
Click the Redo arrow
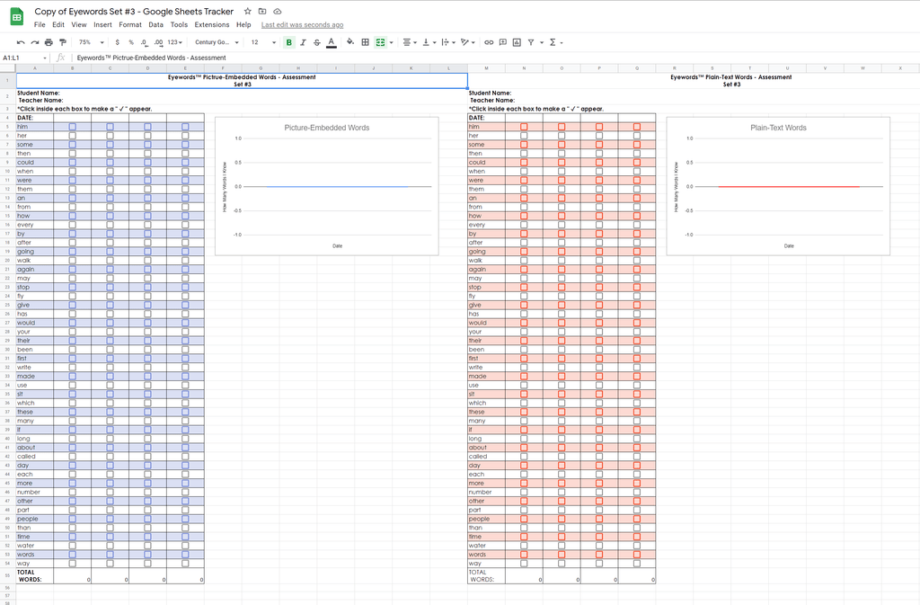click(35, 42)
